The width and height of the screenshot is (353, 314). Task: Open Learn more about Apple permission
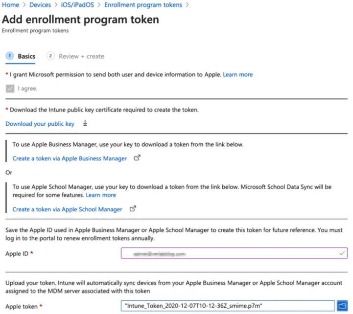(x=238, y=74)
